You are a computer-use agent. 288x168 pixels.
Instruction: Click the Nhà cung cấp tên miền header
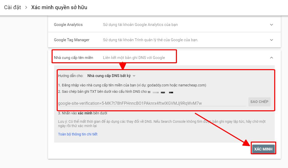click(74, 58)
